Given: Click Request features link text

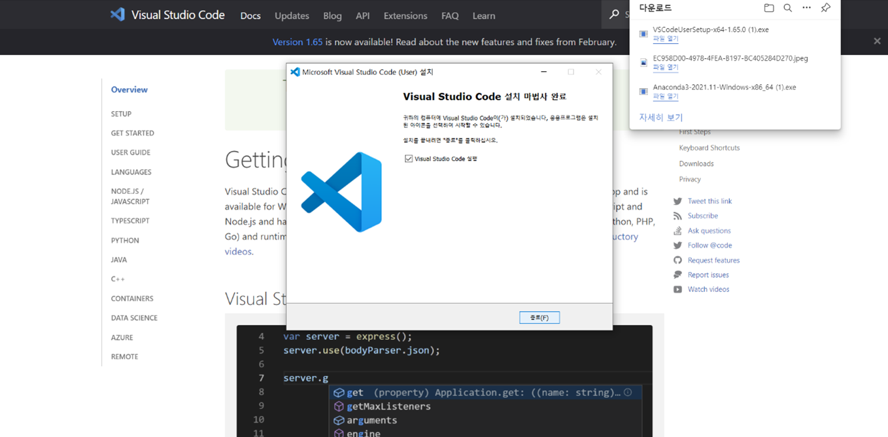Looking at the screenshot, I should (713, 260).
